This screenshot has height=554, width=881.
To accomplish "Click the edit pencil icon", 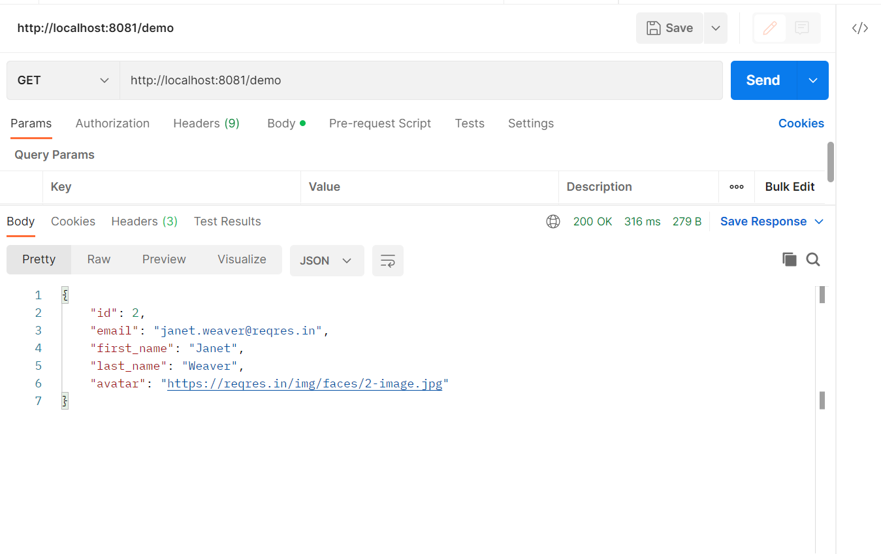I will pos(770,28).
